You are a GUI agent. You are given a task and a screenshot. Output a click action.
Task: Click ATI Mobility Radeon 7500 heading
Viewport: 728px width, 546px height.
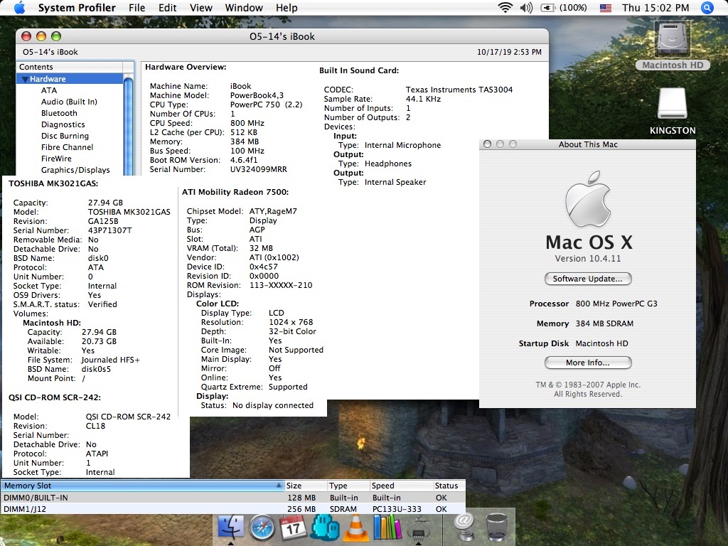235,192
